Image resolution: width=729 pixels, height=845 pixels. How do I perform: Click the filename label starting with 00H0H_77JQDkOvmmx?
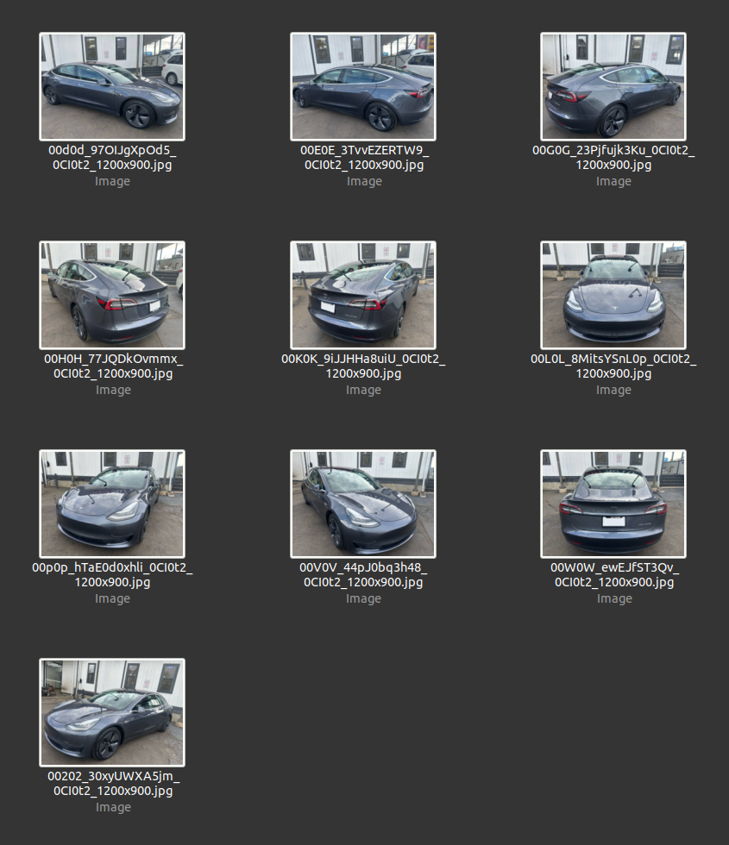112,366
